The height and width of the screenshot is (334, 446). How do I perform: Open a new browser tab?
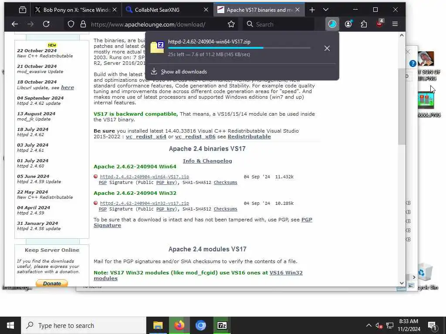312,10
